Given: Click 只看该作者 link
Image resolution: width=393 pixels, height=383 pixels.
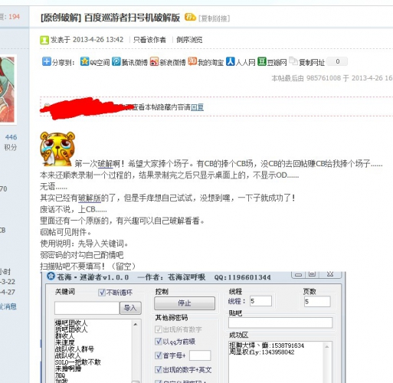Looking at the screenshot, I should pyautogui.click(x=149, y=40).
